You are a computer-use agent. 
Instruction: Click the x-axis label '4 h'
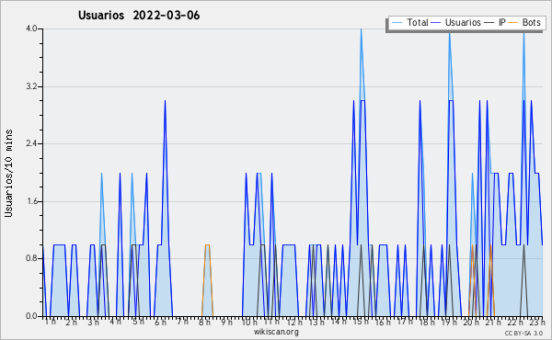pyautogui.click(x=115, y=322)
